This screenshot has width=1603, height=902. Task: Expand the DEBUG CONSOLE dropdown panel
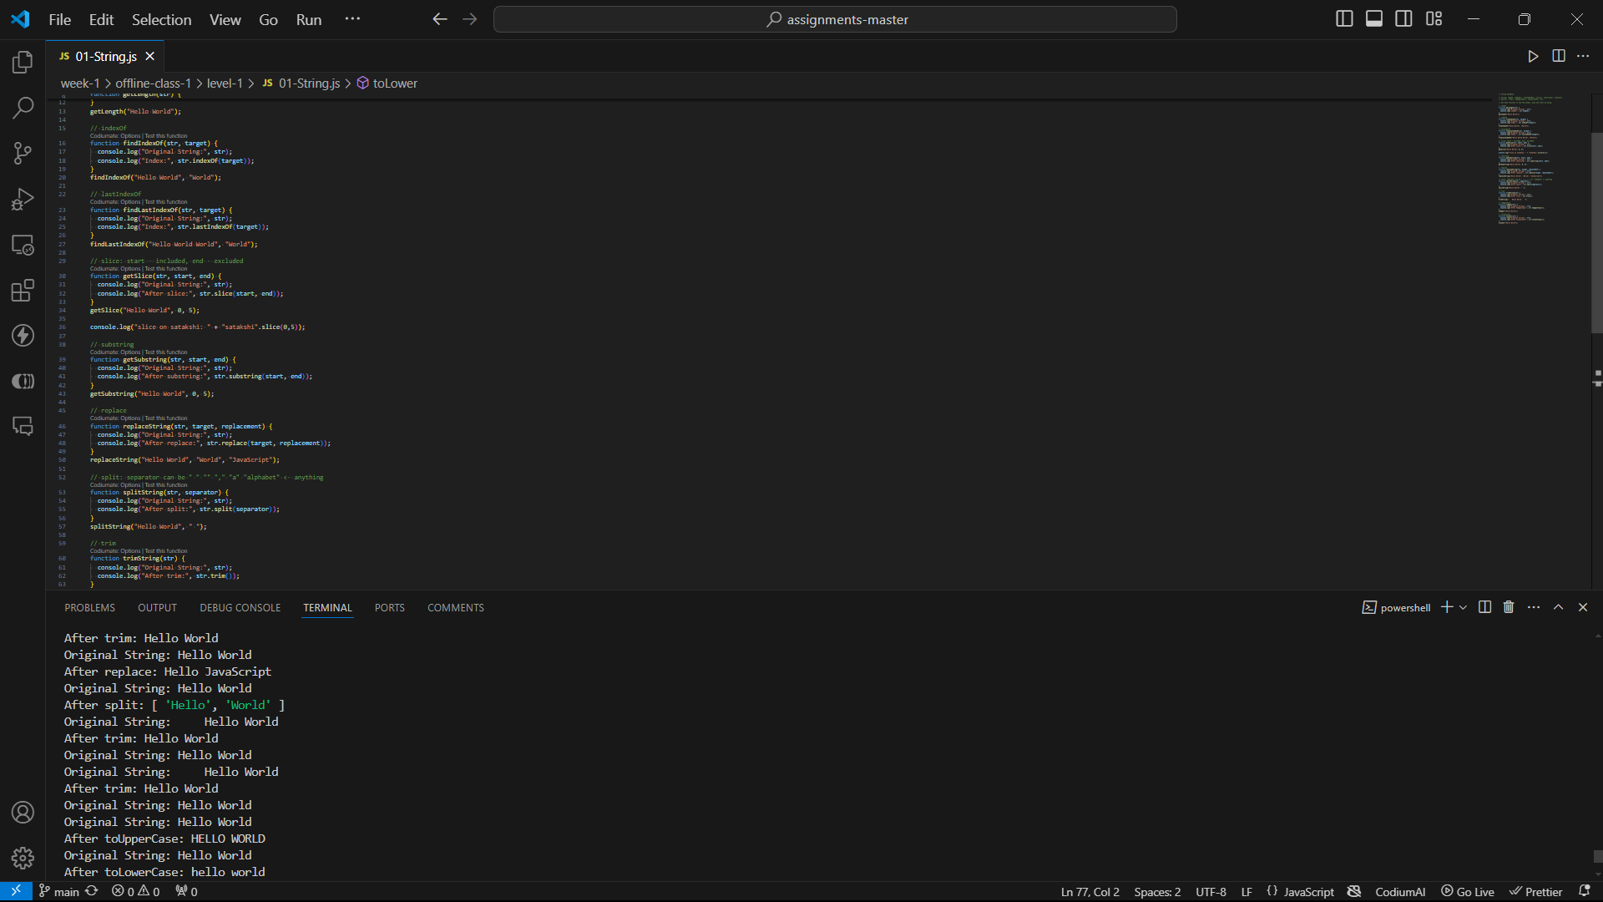(240, 607)
